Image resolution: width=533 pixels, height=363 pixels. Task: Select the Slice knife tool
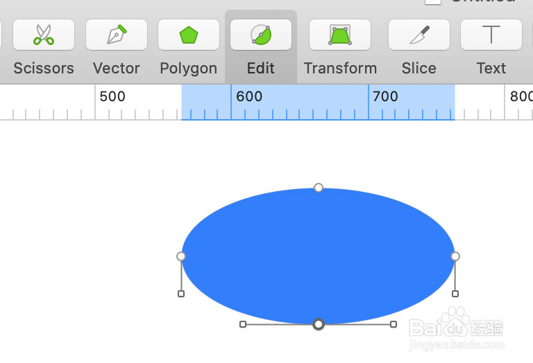(x=418, y=35)
